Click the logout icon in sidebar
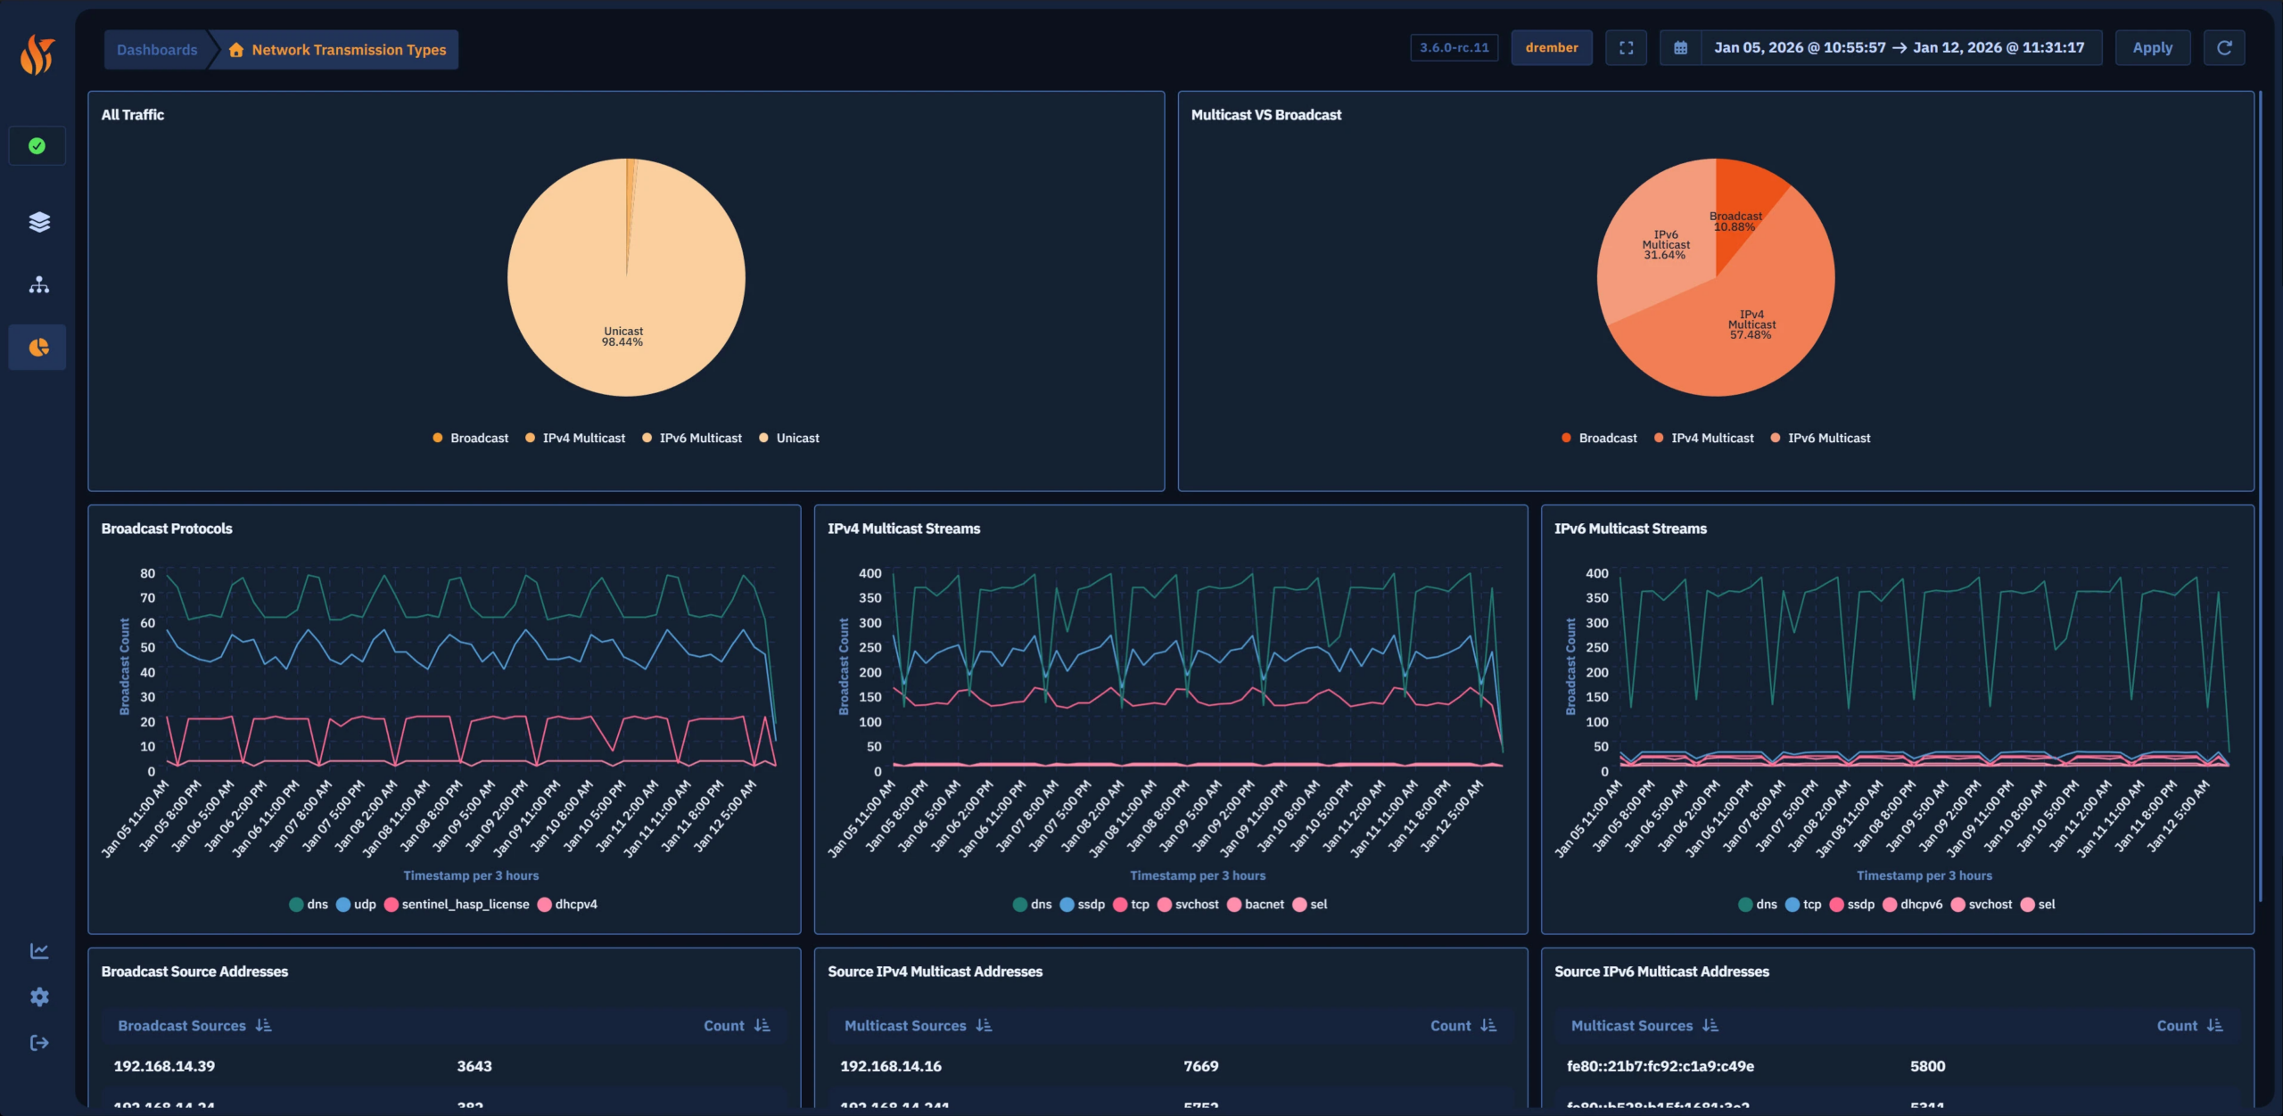The width and height of the screenshot is (2283, 1116). (x=38, y=1043)
